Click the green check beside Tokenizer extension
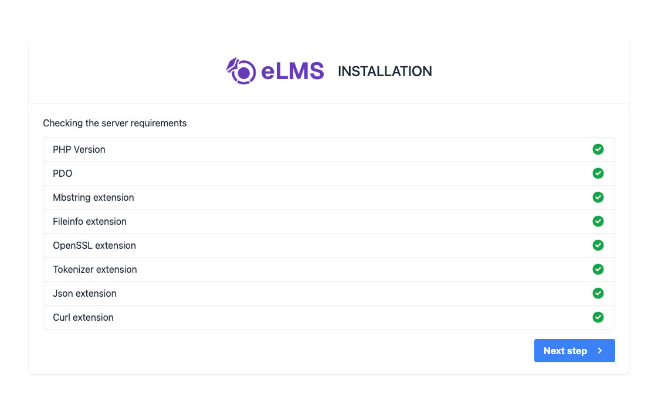The image size is (658, 412). (x=598, y=269)
